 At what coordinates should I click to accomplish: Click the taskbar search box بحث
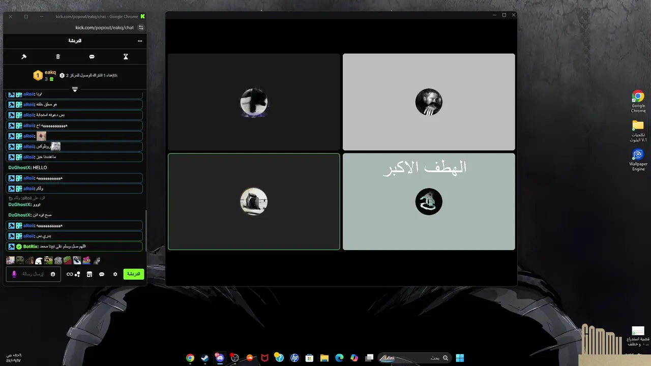tap(416, 358)
